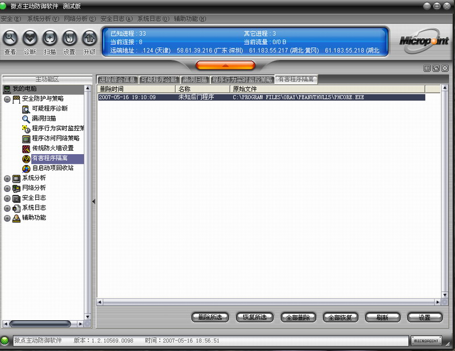Select 有害程序隔离 tree item
Screen dimensions: 455x351
[x=57, y=158]
